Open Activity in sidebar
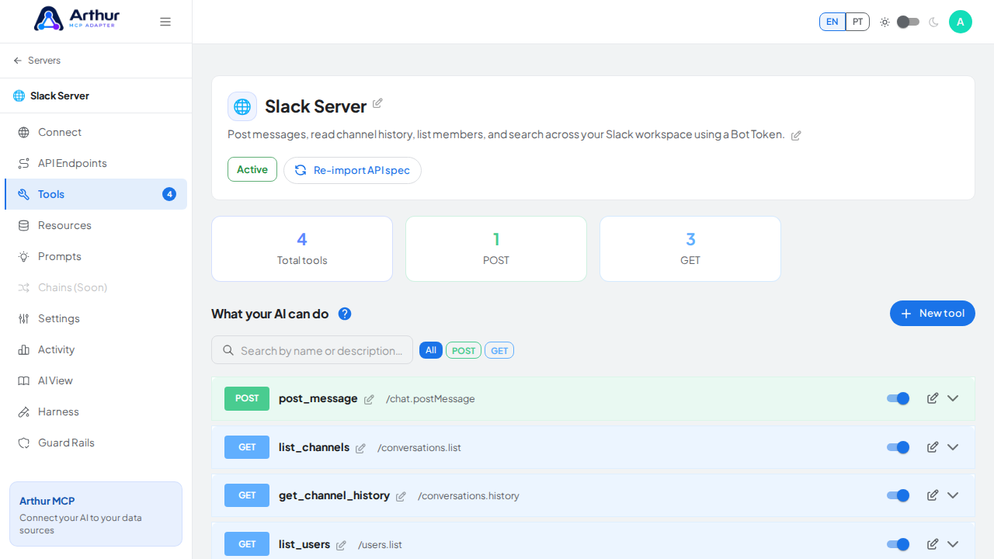Viewport: 994px width, 559px height. point(96,349)
